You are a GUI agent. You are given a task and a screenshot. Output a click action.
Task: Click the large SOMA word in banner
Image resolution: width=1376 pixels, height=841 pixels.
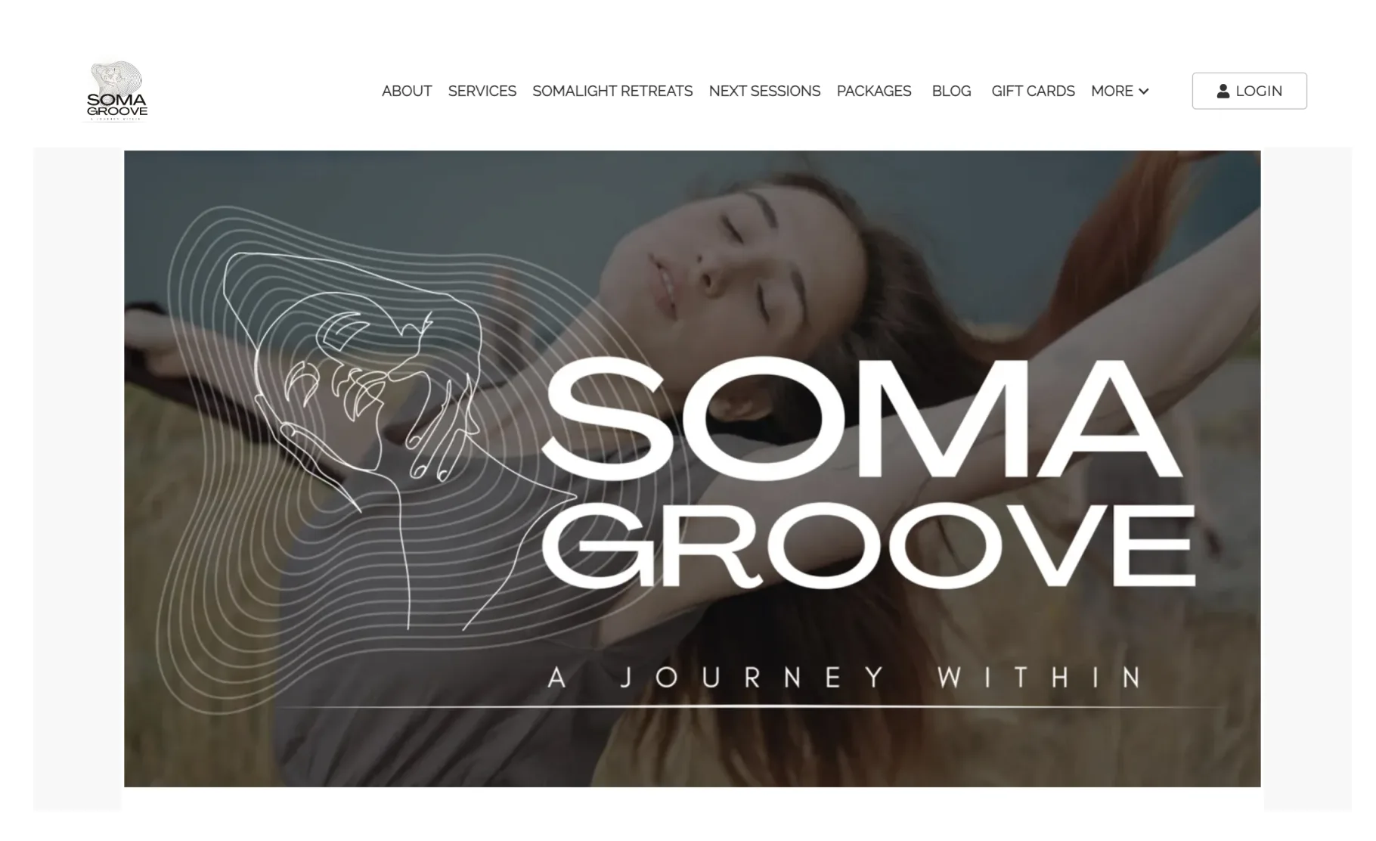(x=862, y=418)
